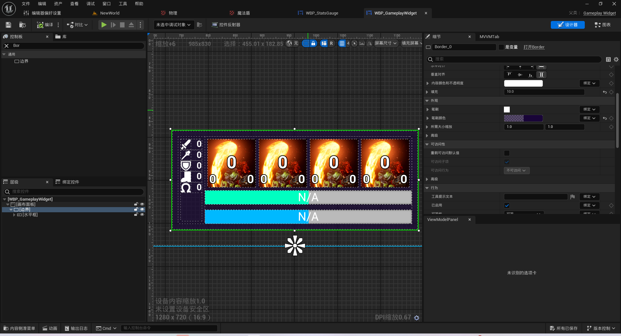Compile the widget with the 编译 button
Screen dimensions: 621x336
tap(45, 25)
